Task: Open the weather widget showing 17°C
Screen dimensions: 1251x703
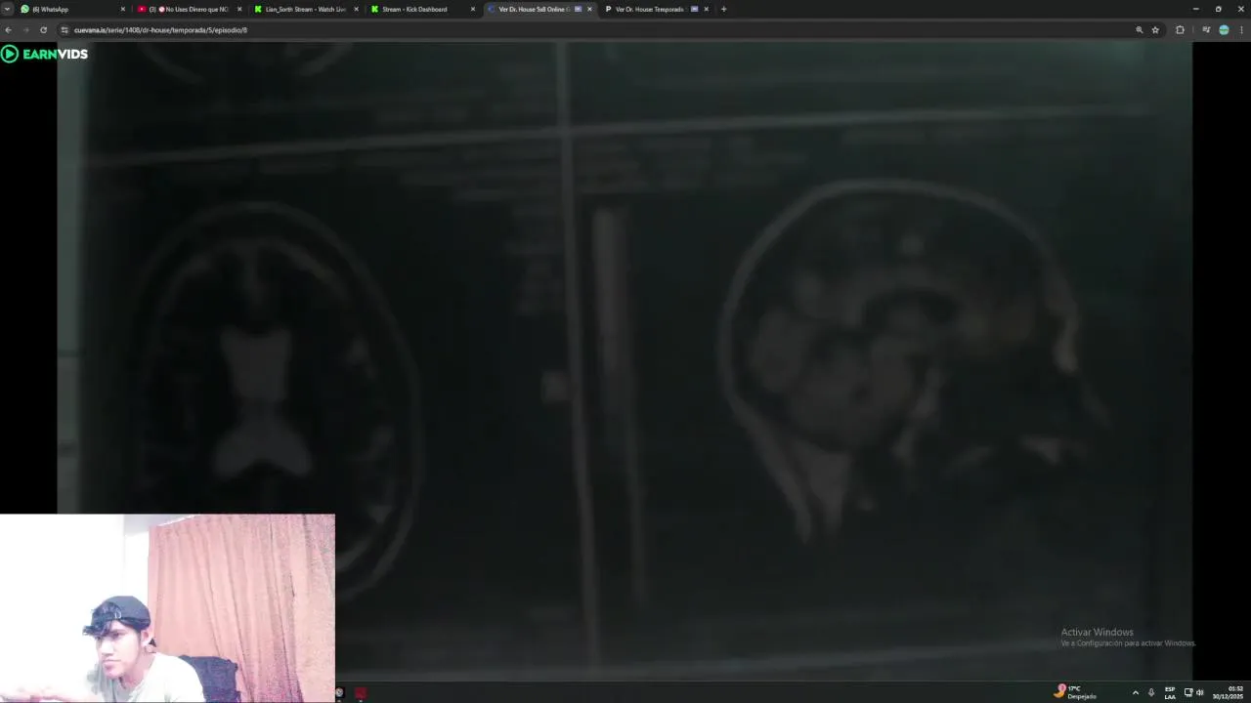Action: click(x=1075, y=692)
